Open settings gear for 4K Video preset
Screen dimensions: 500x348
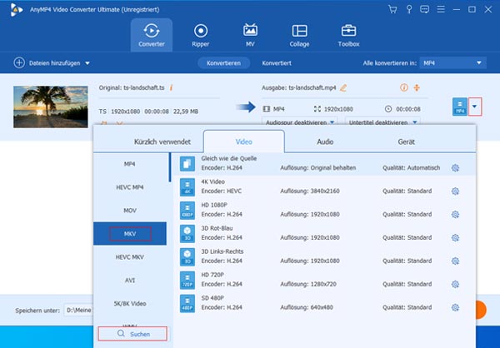coord(455,191)
